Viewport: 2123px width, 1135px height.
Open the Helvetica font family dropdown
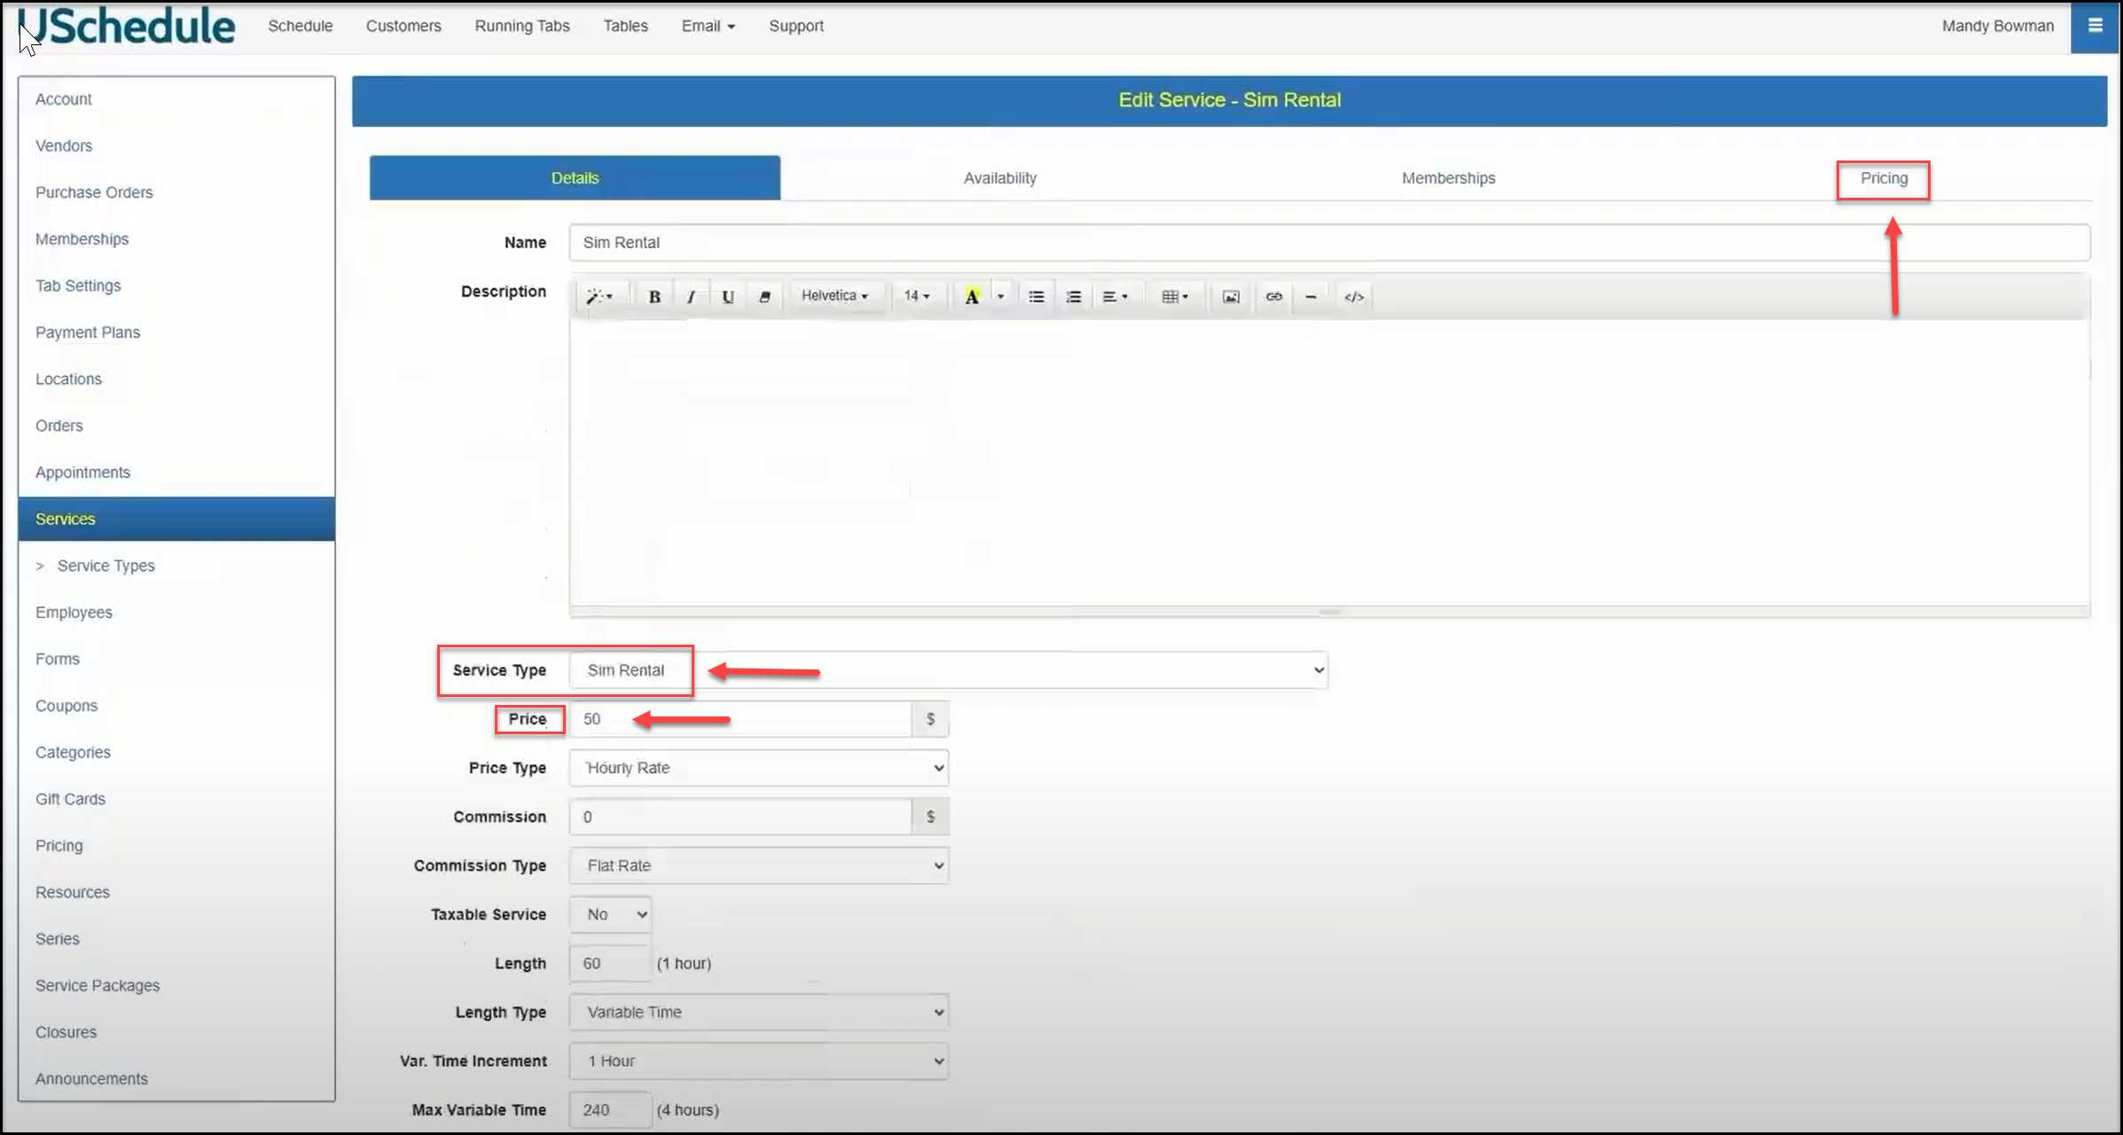(x=834, y=296)
